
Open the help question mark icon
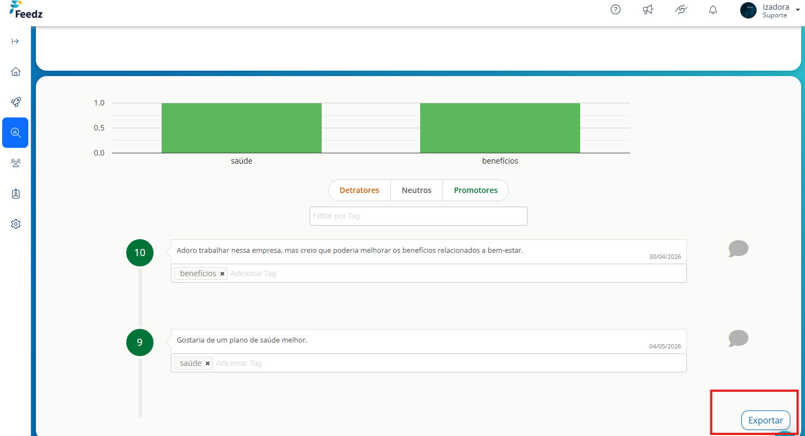616,9
